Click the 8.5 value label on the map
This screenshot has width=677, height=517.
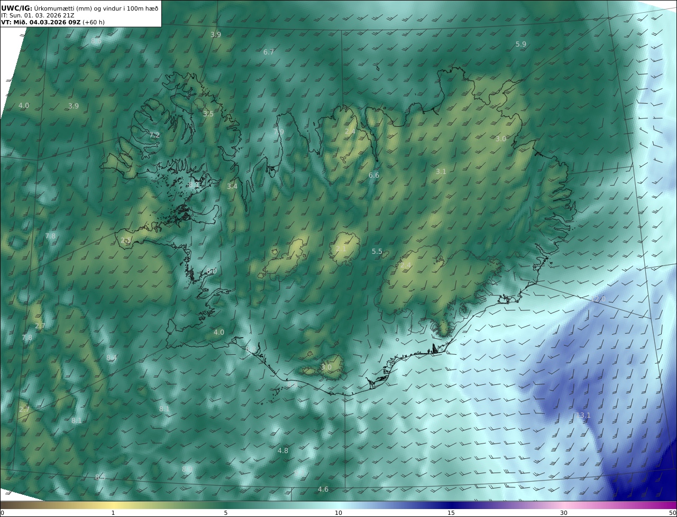click(100, 477)
